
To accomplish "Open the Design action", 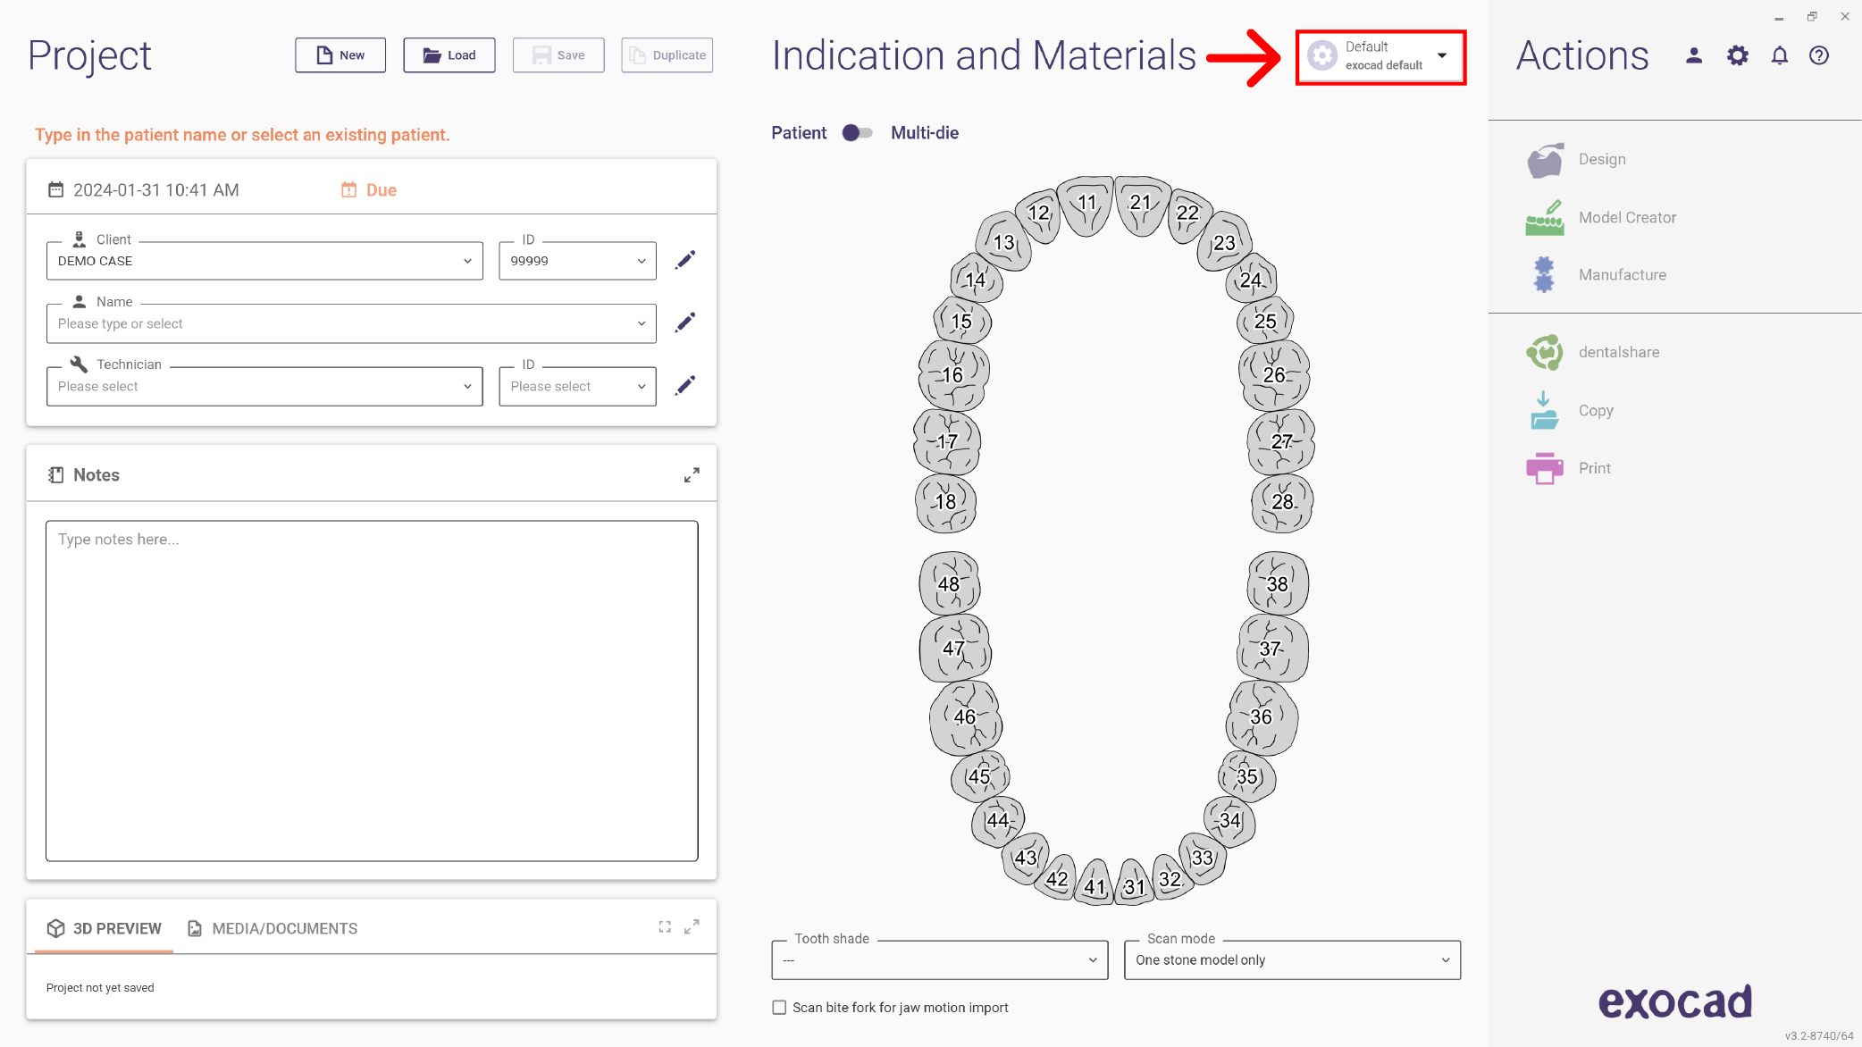I will 1577,160.
